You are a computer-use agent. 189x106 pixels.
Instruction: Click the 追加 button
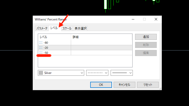pos(146,37)
